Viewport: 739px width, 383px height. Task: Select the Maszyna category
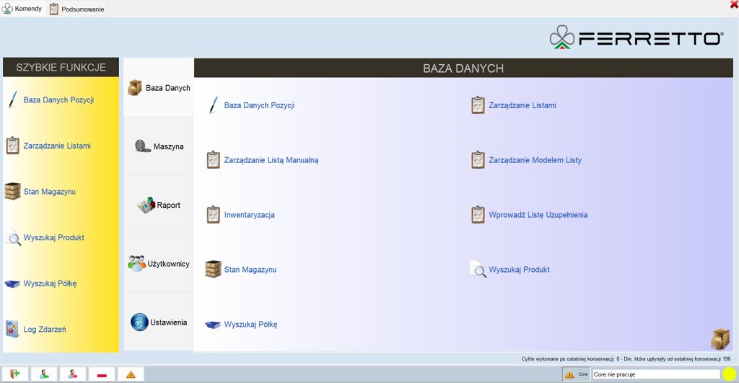point(159,146)
